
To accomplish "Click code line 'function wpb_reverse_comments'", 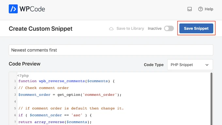I will click(67, 81).
